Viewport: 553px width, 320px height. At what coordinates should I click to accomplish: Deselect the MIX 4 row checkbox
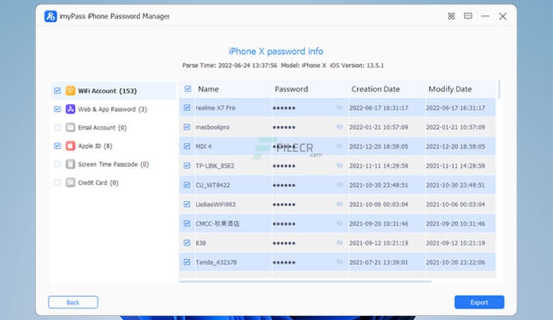(187, 146)
